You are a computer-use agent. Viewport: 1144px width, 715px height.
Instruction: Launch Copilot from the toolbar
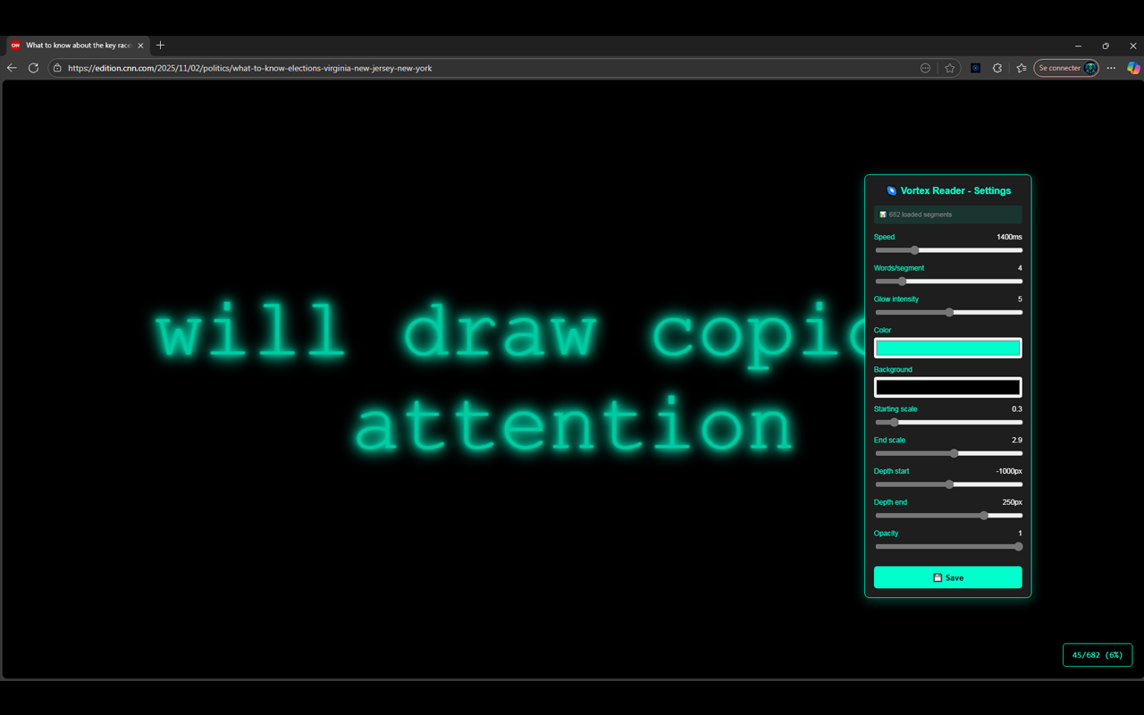1133,68
